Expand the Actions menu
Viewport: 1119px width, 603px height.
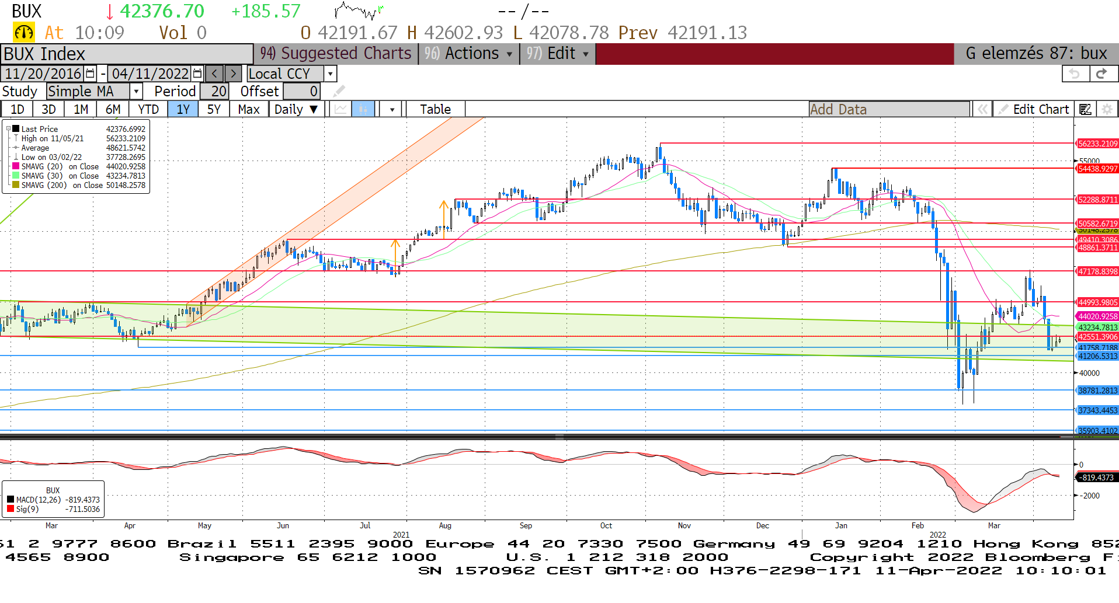coord(468,54)
